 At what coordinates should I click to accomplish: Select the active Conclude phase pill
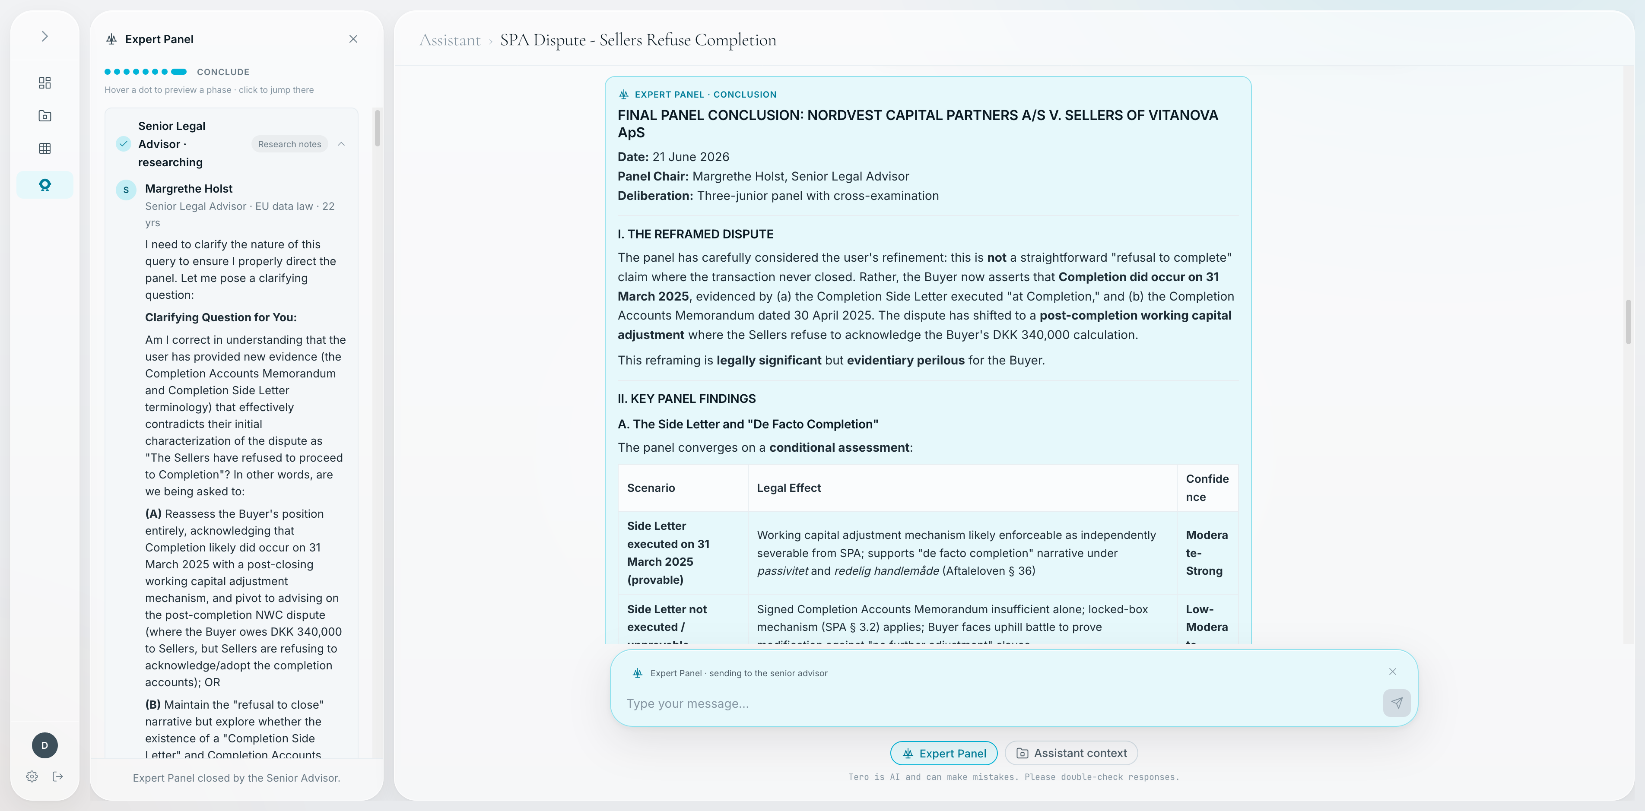point(179,72)
